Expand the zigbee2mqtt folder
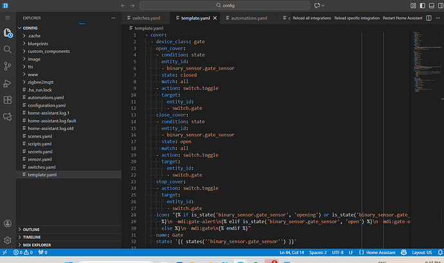Image resolution: width=444 pixels, height=263 pixels. [69, 82]
